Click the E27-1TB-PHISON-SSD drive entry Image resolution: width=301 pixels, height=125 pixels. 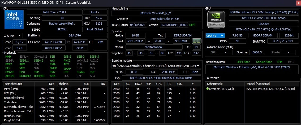(x=271, y=89)
